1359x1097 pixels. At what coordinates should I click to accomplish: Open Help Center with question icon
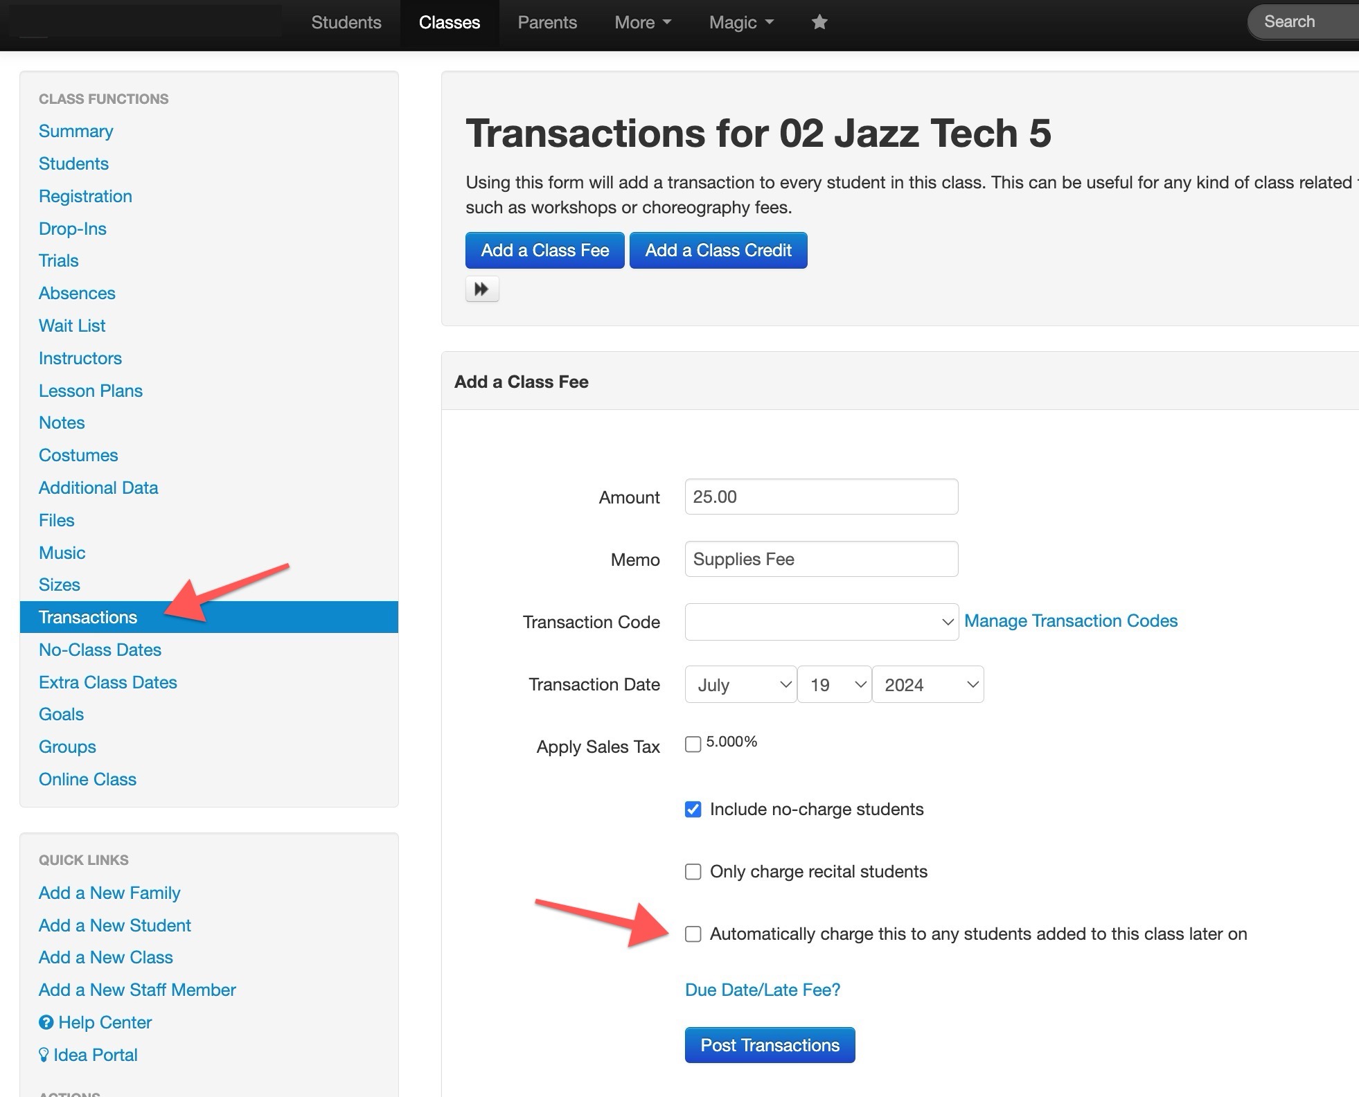click(x=96, y=1022)
